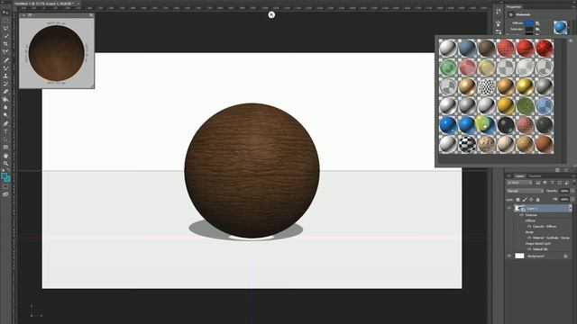Click the Fill value field
Viewport: 577px width, 324px height.
pyautogui.click(x=564, y=199)
